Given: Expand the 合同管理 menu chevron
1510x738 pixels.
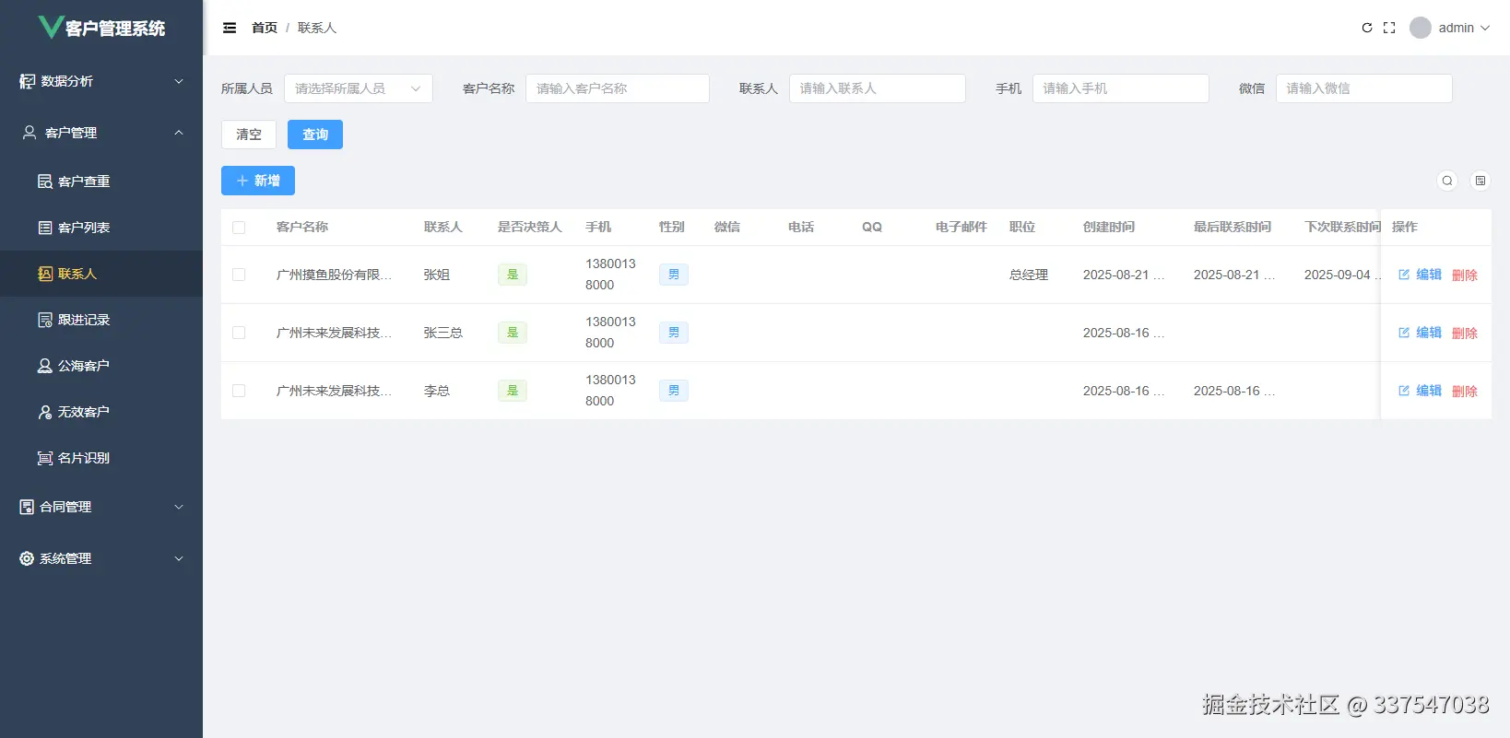Looking at the screenshot, I should point(179,507).
